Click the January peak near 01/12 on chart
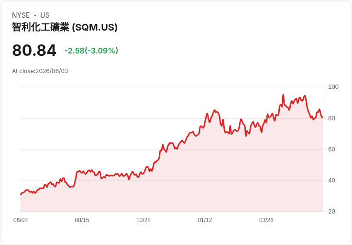This screenshot has height=245, width=352. (x=215, y=110)
